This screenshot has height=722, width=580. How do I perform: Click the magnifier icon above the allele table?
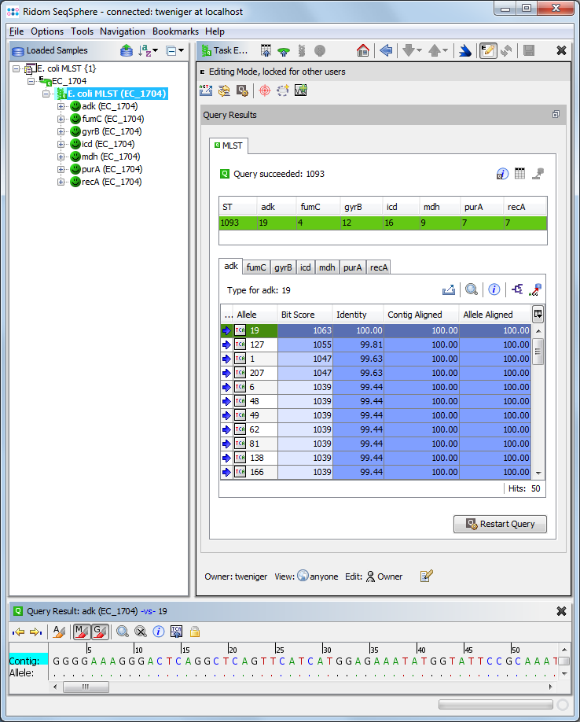point(472,289)
